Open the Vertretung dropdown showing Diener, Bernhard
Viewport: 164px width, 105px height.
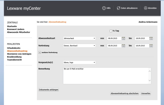point(79,46)
